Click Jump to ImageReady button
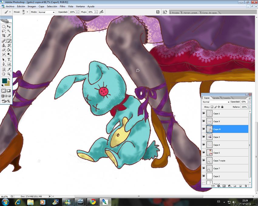Viewport: 258px width, 206px height. (6, 101)
